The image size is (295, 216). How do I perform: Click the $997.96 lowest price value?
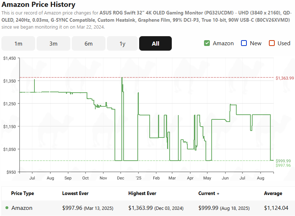point(72,208)
